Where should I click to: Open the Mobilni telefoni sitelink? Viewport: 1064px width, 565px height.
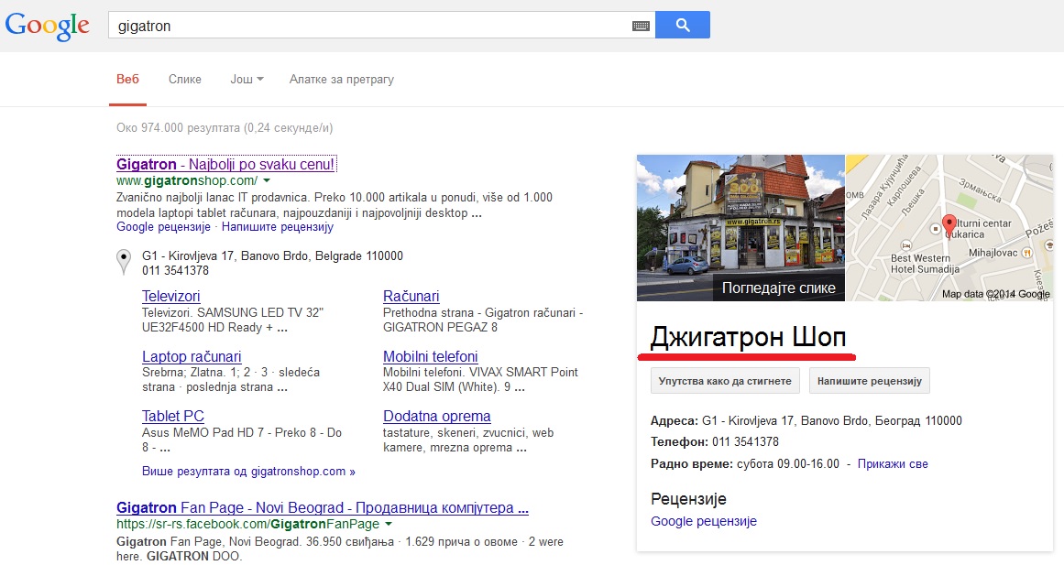[x=430, y=357]
